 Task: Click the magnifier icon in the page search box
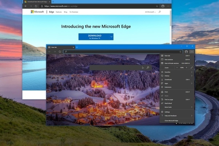tap(148, 68)
